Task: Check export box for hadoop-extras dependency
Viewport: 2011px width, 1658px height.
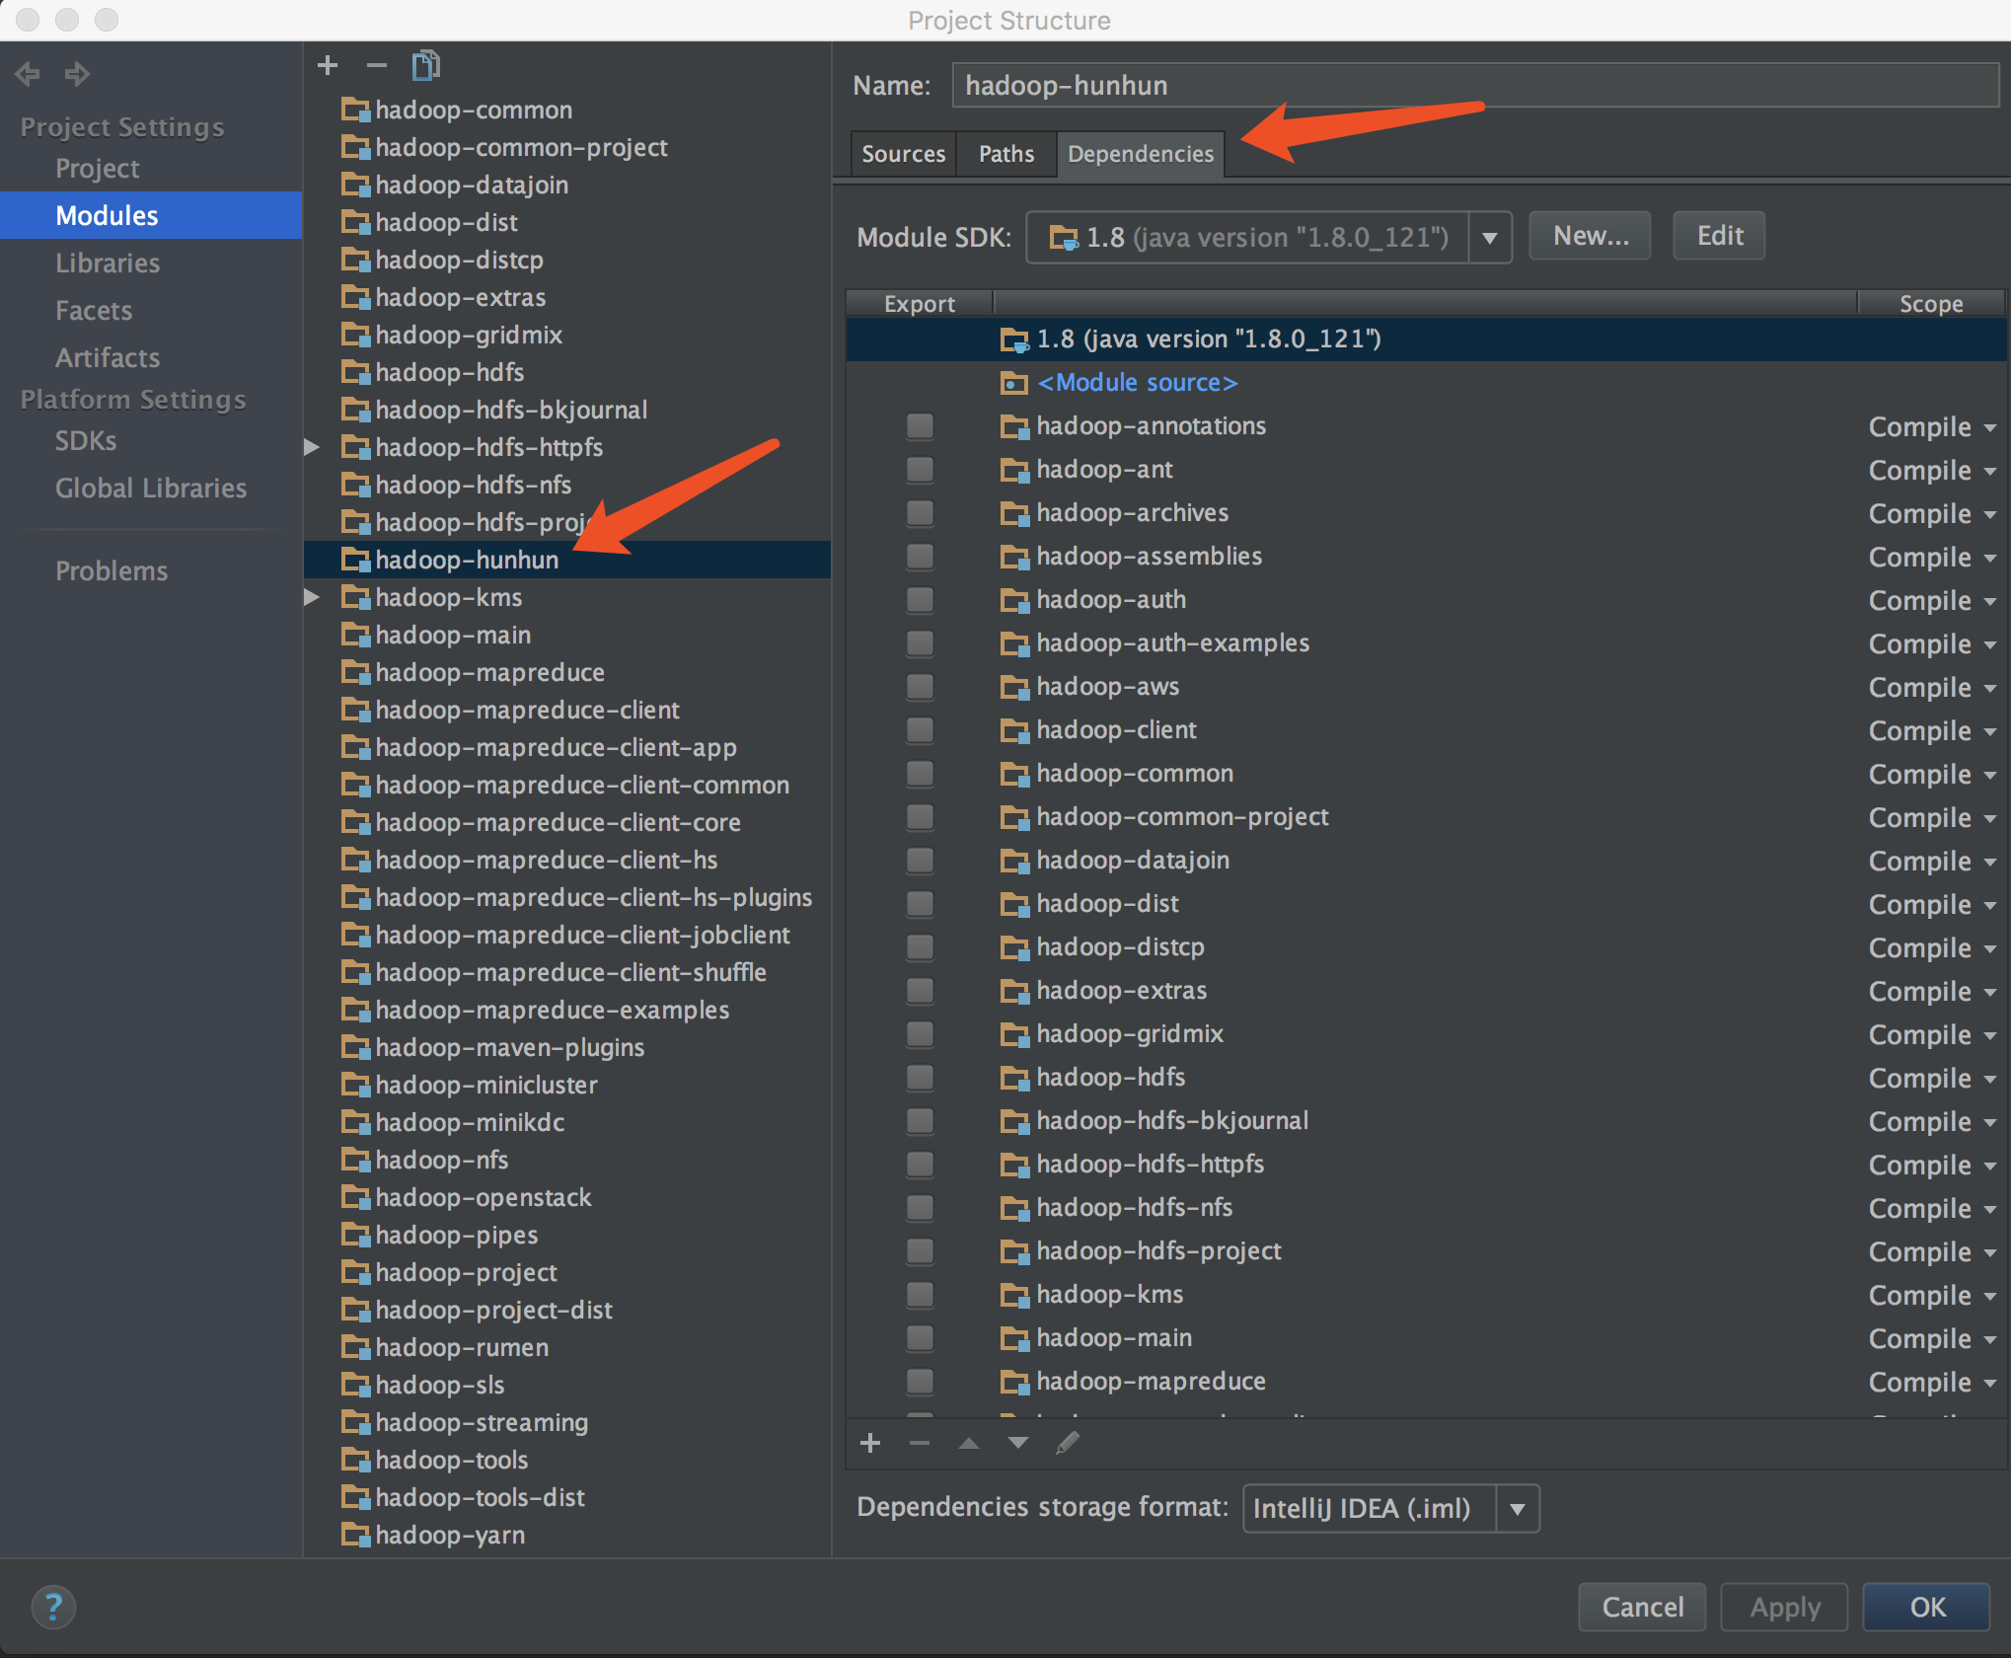Action: click(920, 991)
